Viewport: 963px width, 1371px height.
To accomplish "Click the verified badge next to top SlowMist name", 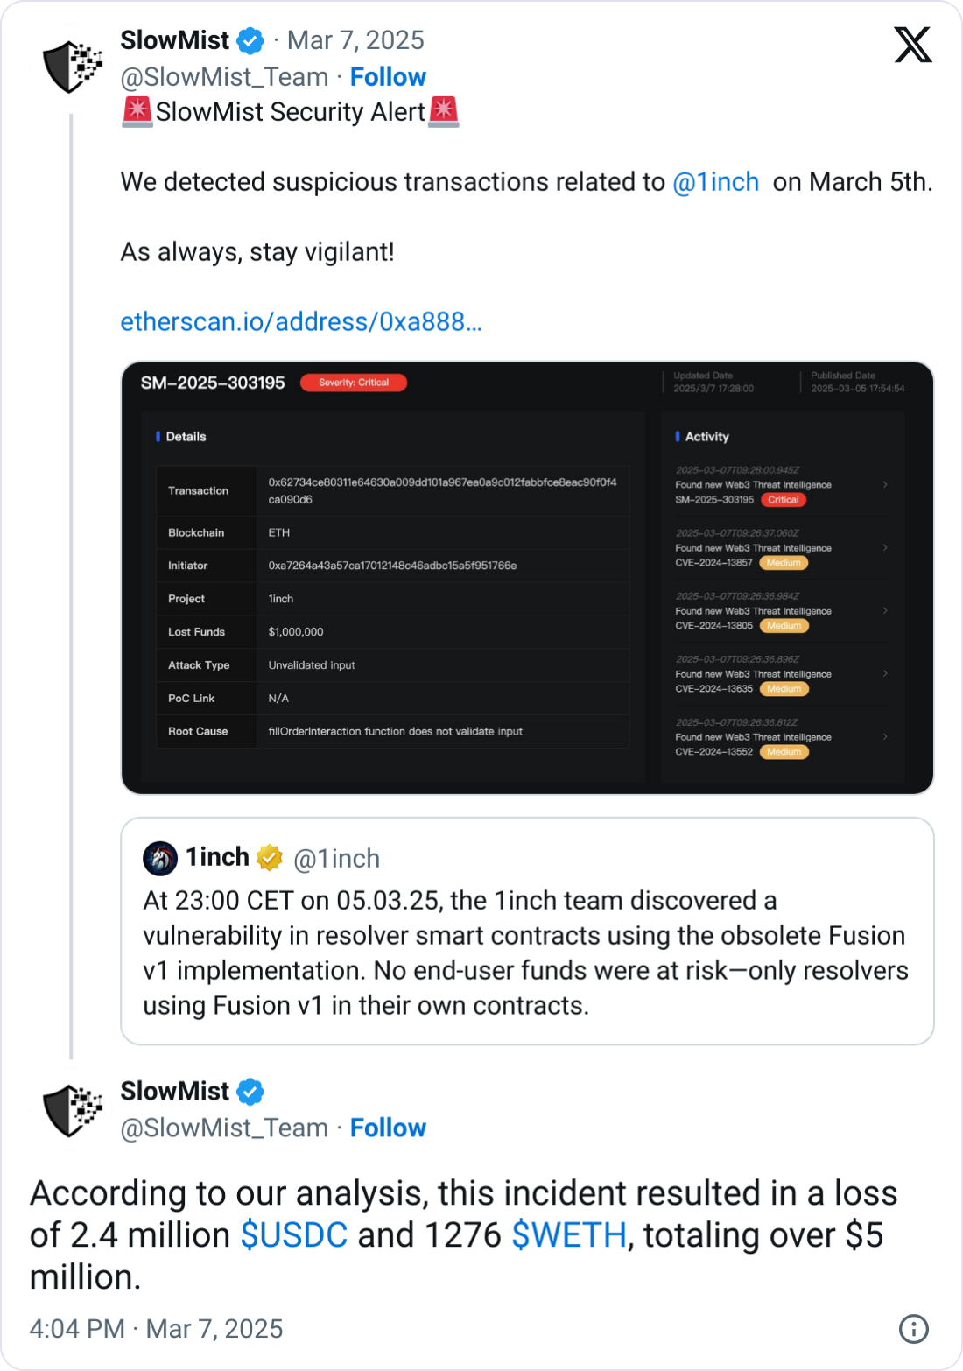I will 250,40.
